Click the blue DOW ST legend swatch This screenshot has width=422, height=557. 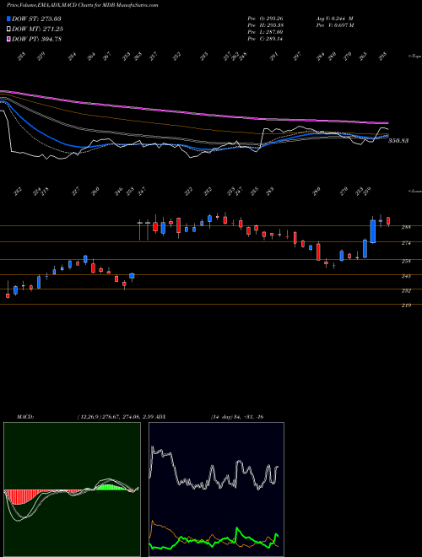coord(8,19)
